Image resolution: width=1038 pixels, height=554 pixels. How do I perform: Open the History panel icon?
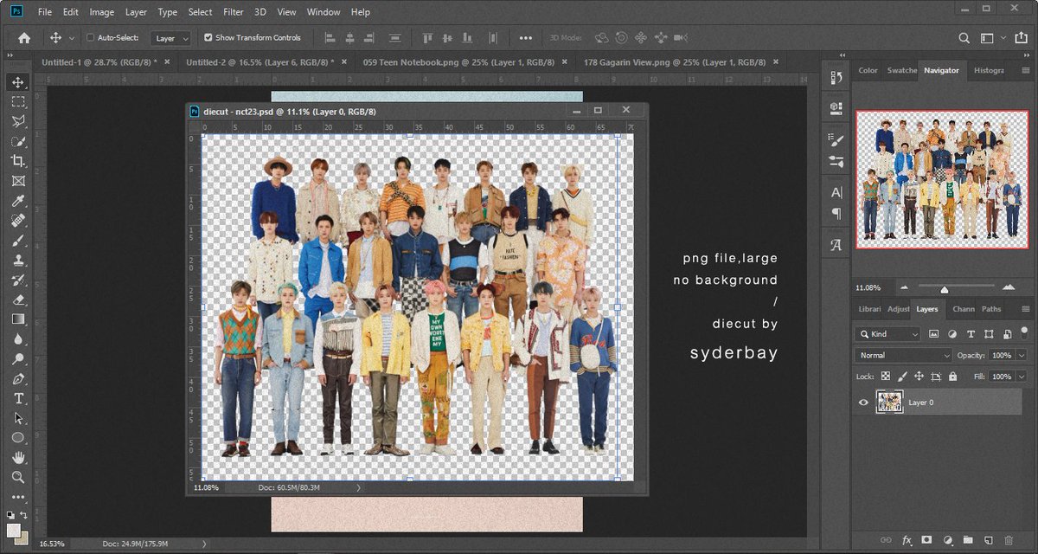coord(836,78)
